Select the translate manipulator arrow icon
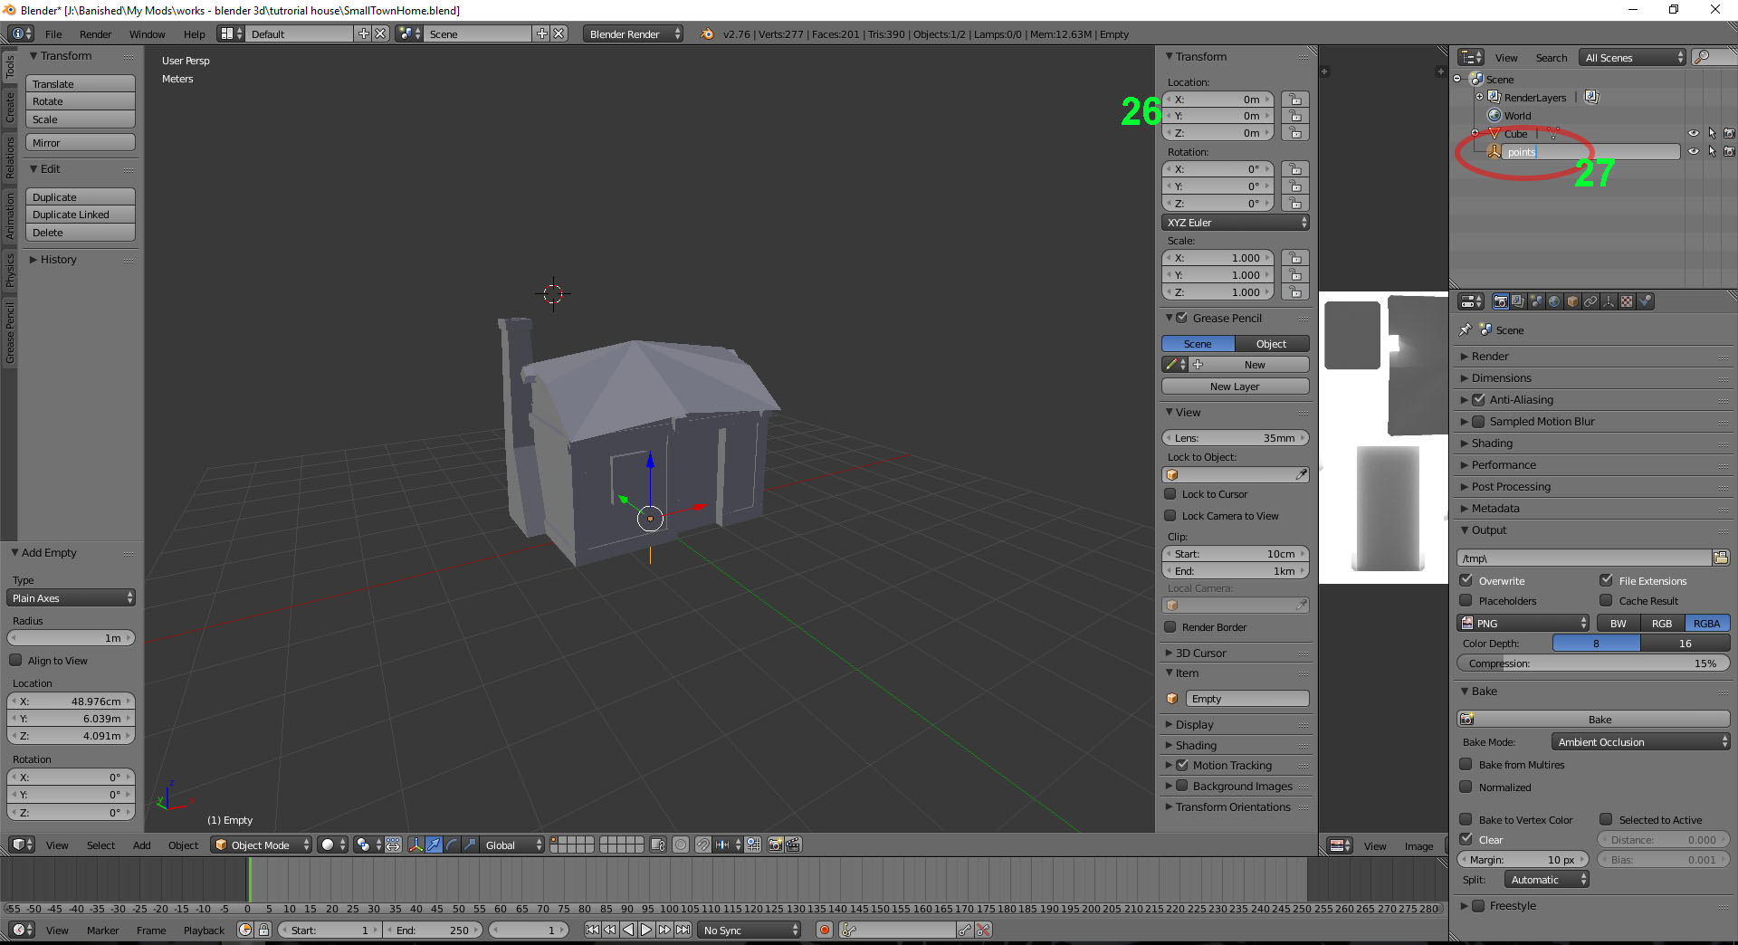 point(434,845)
